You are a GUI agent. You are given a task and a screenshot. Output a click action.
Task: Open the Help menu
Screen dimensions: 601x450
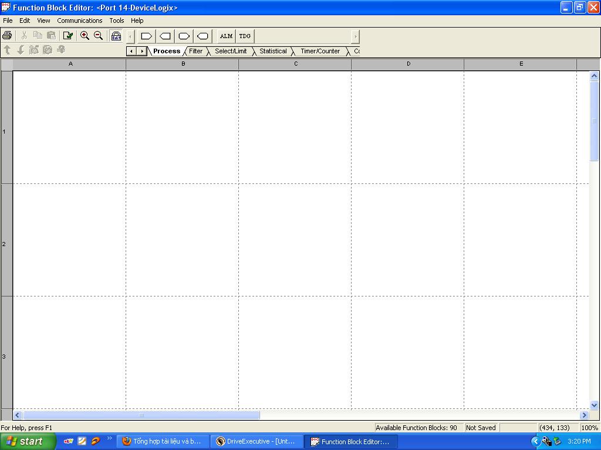[137, 21]
